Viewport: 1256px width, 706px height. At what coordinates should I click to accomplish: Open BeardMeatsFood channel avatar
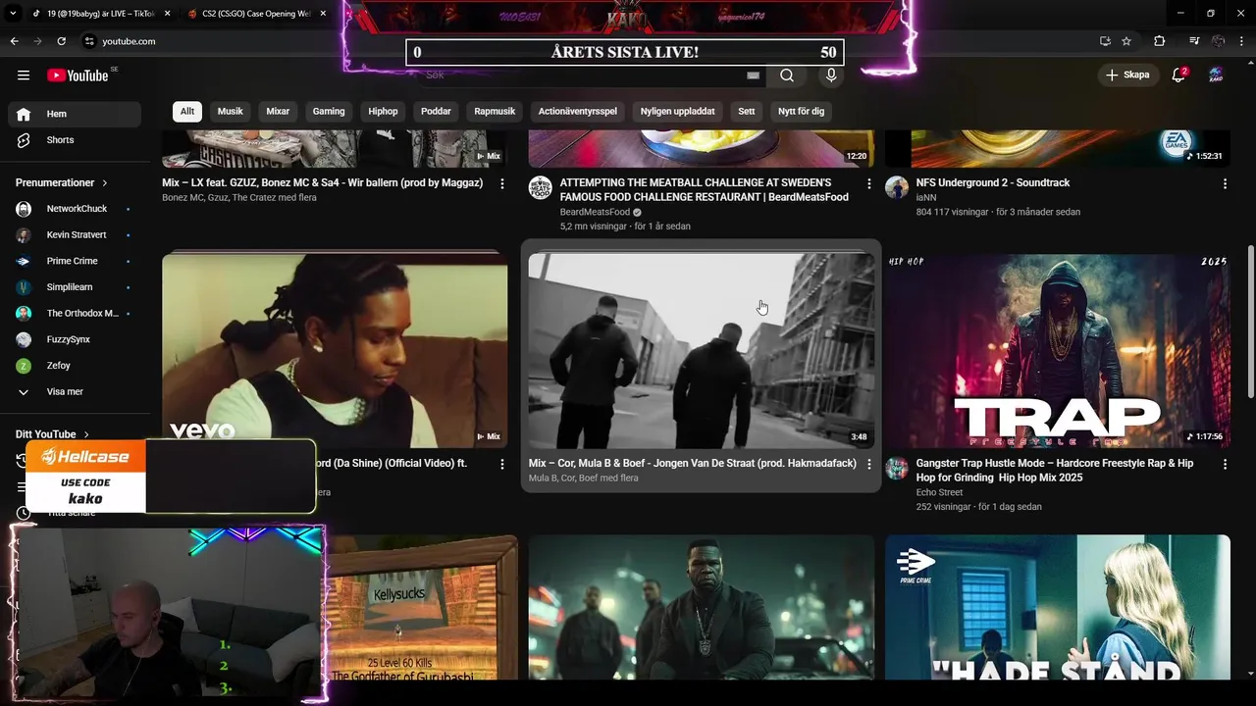[541, 188]
